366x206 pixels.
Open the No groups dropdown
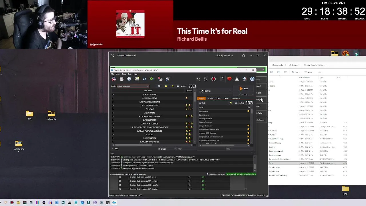(167, 149)
